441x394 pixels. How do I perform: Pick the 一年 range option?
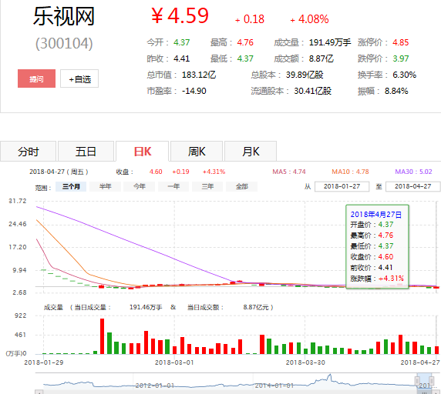pyautogui.click(x=173, y=186)
